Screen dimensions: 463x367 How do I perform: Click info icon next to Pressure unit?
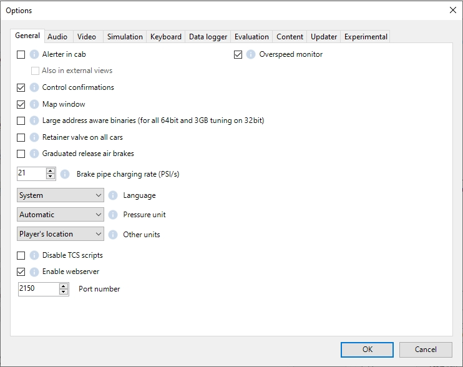113,215
